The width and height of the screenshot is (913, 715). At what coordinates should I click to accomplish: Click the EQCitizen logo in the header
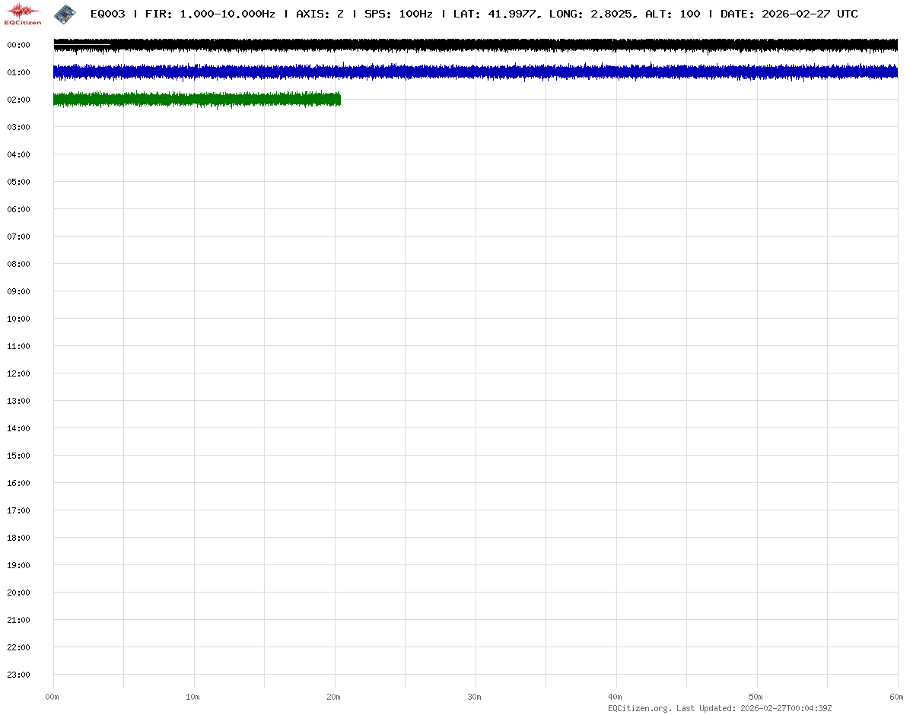coord(24,14)
